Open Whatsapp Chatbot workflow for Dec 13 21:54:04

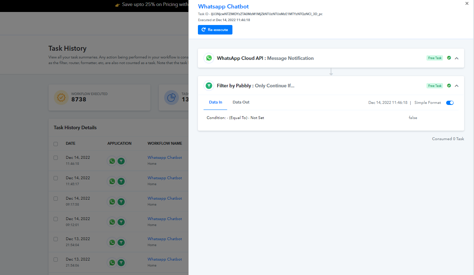(165, 239)
